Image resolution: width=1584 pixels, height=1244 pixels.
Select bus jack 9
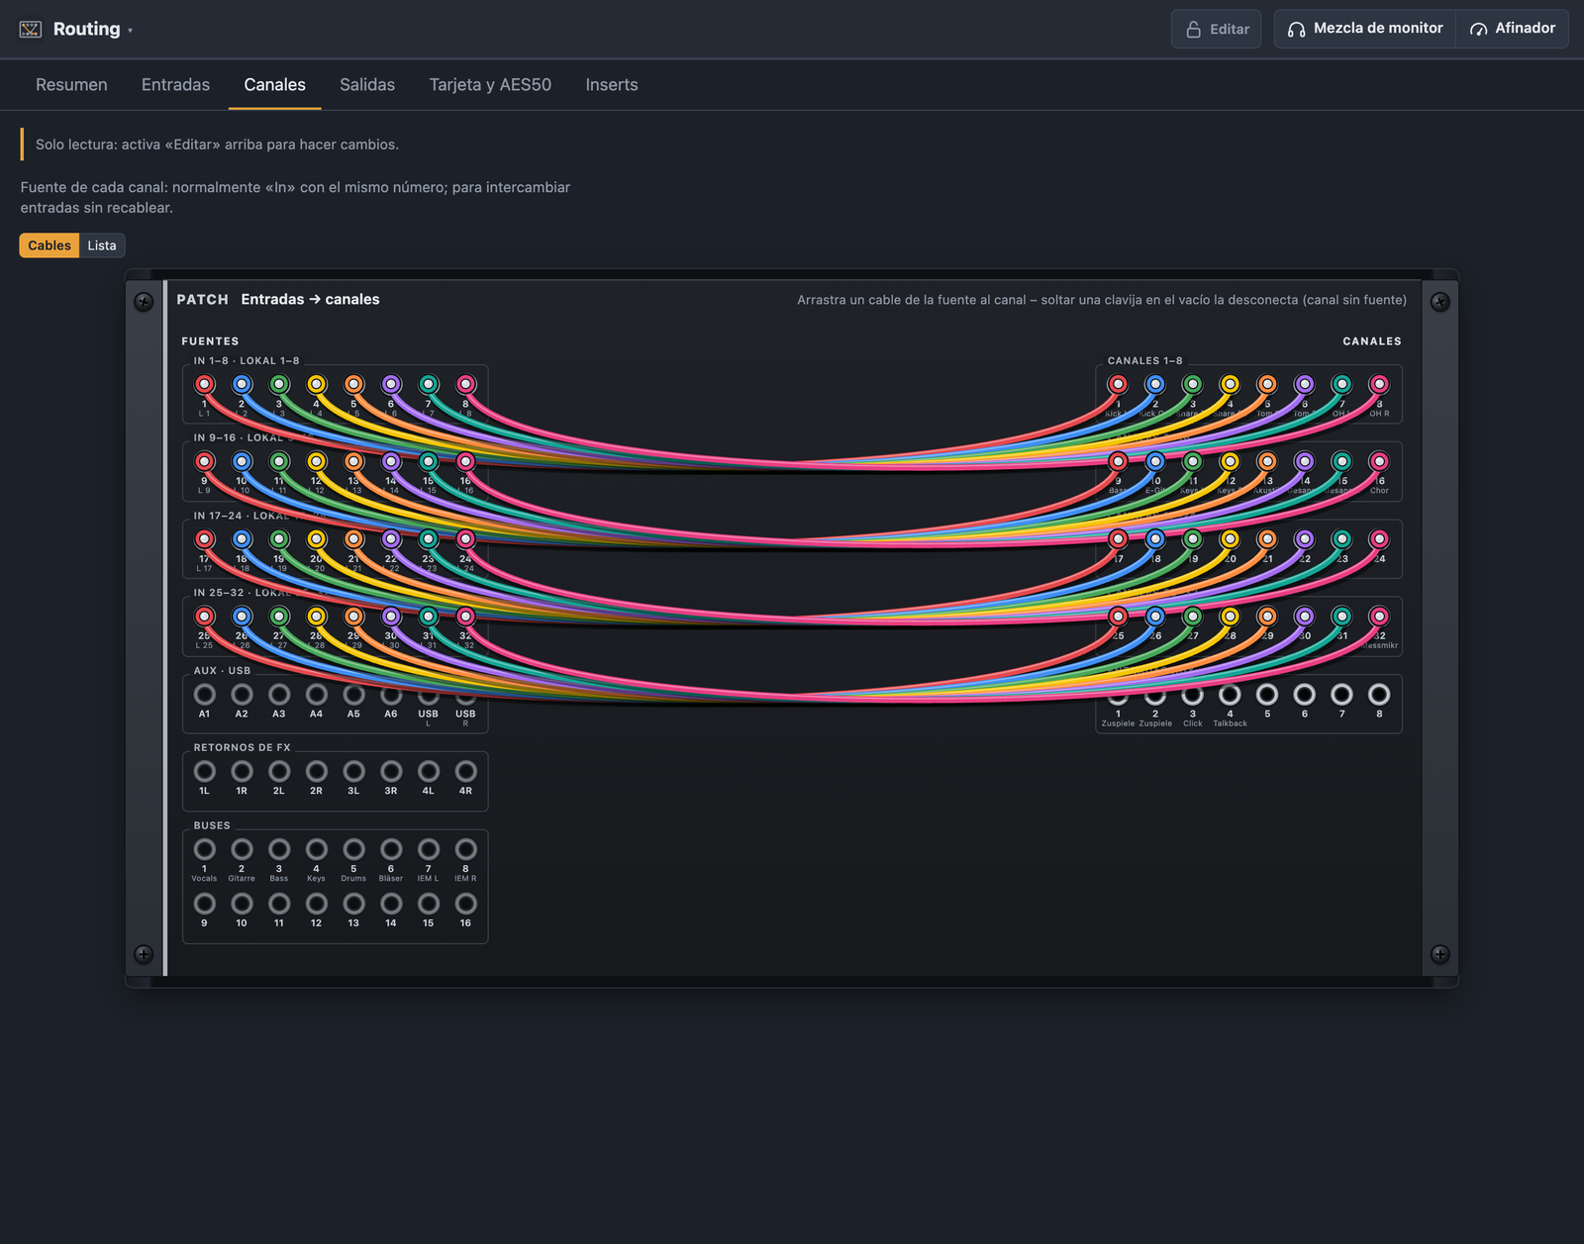point(205,904)
